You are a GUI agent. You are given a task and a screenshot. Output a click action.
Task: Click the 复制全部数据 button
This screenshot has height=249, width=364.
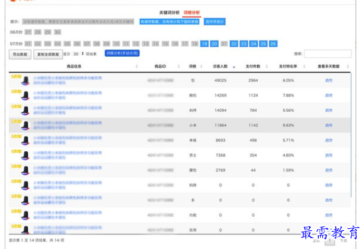point(47,54)
